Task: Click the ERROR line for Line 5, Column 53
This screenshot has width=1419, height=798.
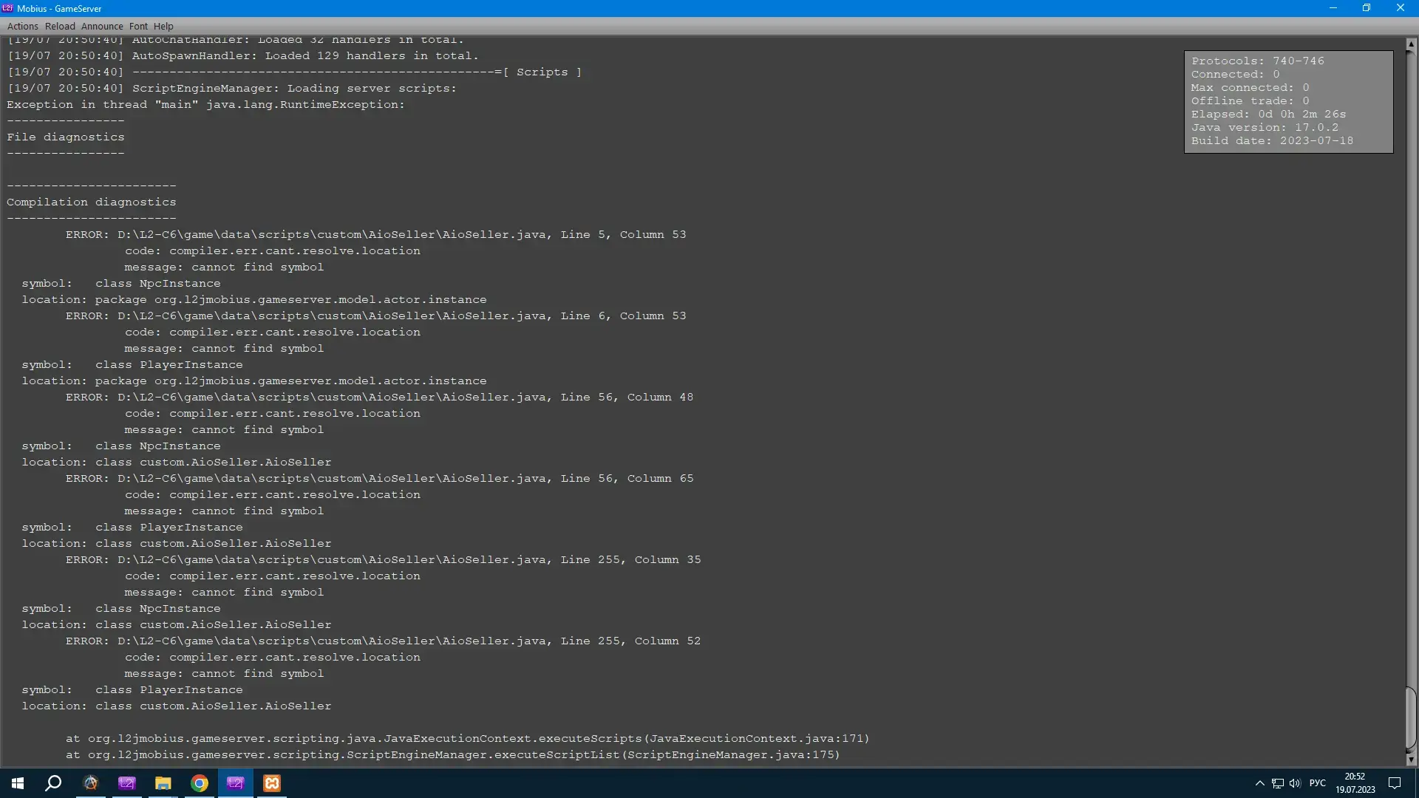Action: click(375, 235)
